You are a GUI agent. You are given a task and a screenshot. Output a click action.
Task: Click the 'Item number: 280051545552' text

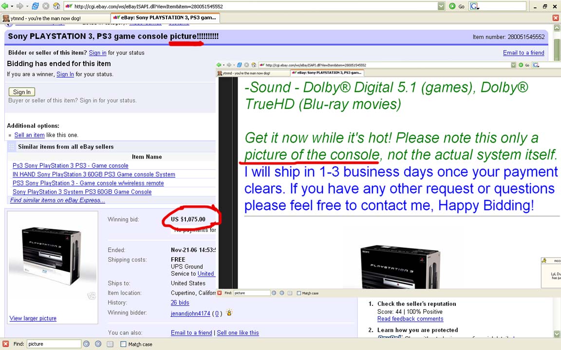click(508, 37)
